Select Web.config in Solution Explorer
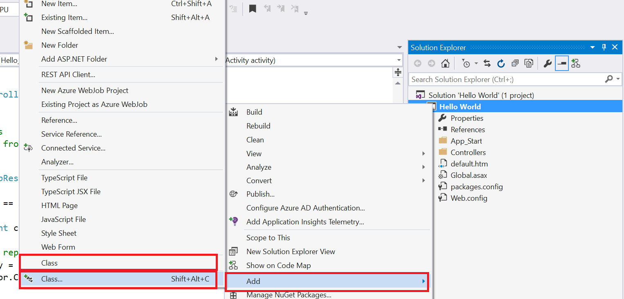 pos(469,198)
